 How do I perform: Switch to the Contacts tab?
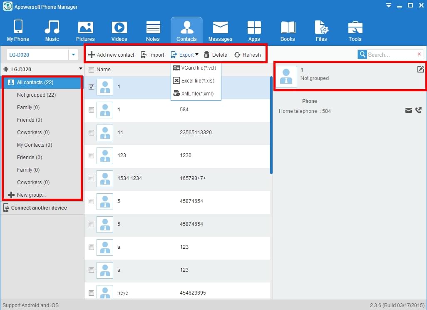(x=186, y=30)
